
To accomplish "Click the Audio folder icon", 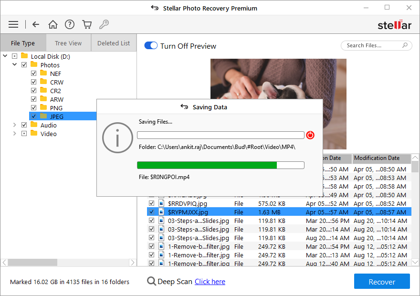I will [34, 125].
